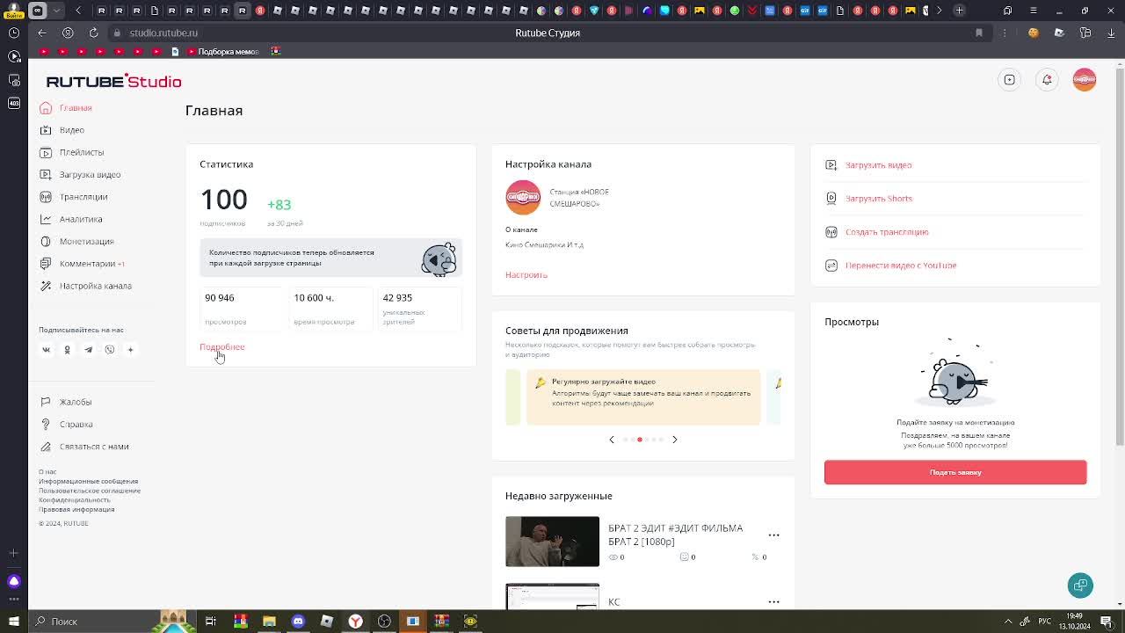Viewport: 1125px width, 633px height.
Task: Open a new browser tab
Action: click(x=959, y=11)
